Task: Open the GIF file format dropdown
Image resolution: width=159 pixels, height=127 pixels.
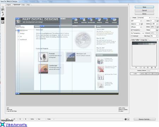Action: coord(136,21)
